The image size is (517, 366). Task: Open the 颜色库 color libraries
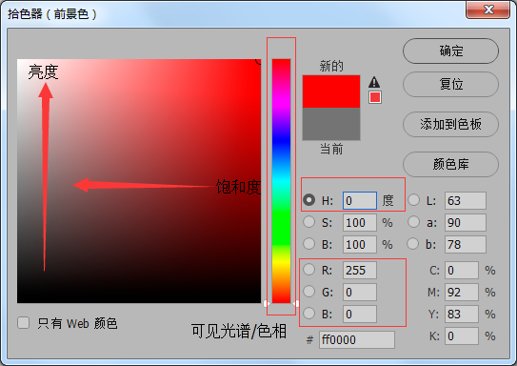[450, 164]
